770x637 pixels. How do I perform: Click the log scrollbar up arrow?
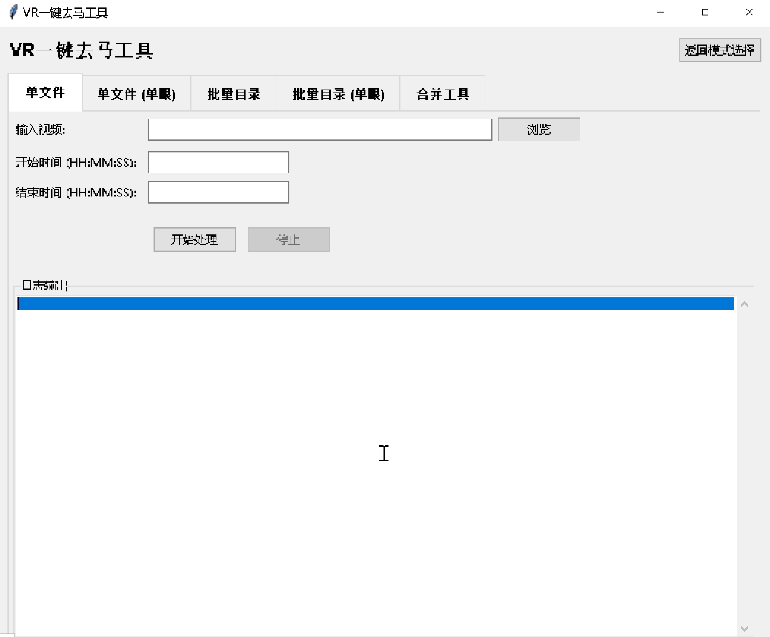coord(745,304)
